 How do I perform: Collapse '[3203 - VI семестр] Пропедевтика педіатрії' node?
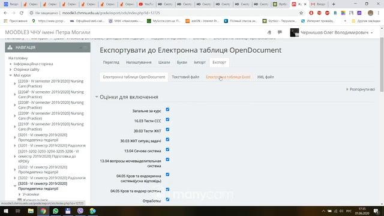click(14, 186)
